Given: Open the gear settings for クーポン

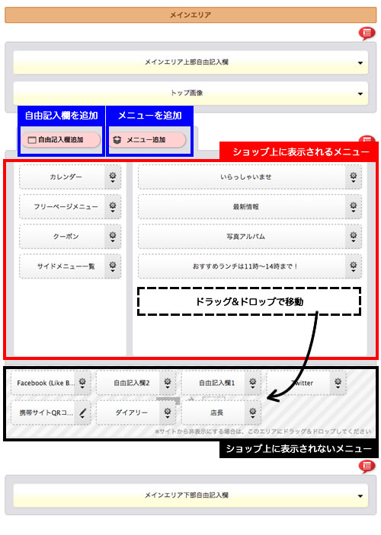Looking at the screenshot, I should [113, 237].
